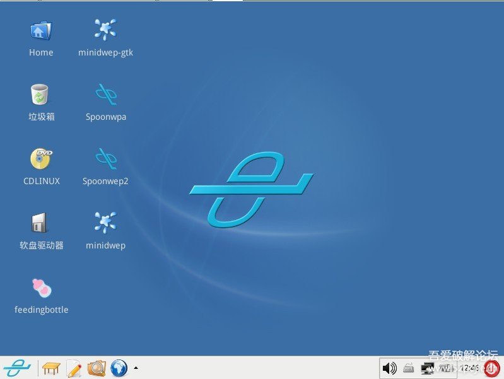Launch the Spoonwpa desktop shortcut
Screen dimensions: 504x379
(106, 95)
